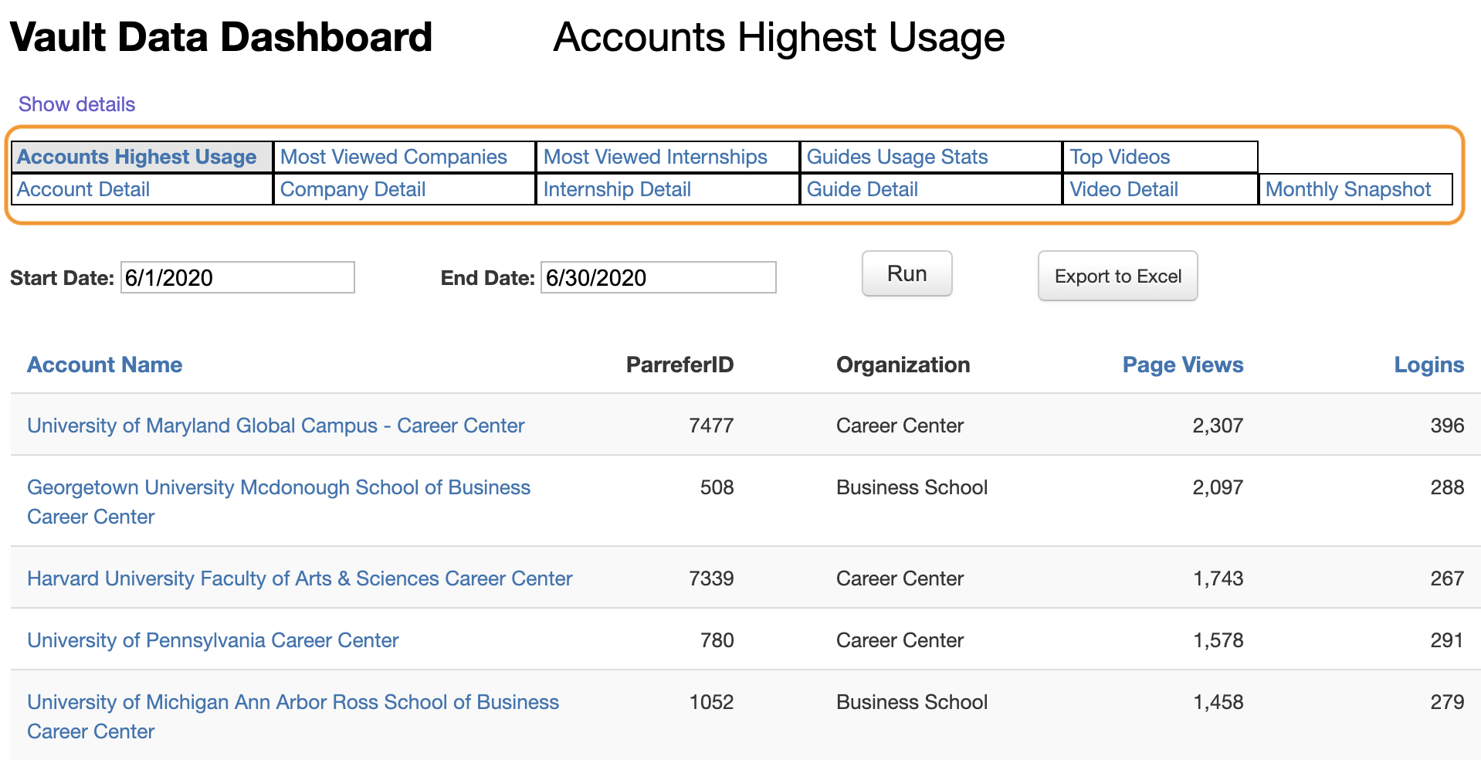Click page views value 2,307

(1218, 426)
